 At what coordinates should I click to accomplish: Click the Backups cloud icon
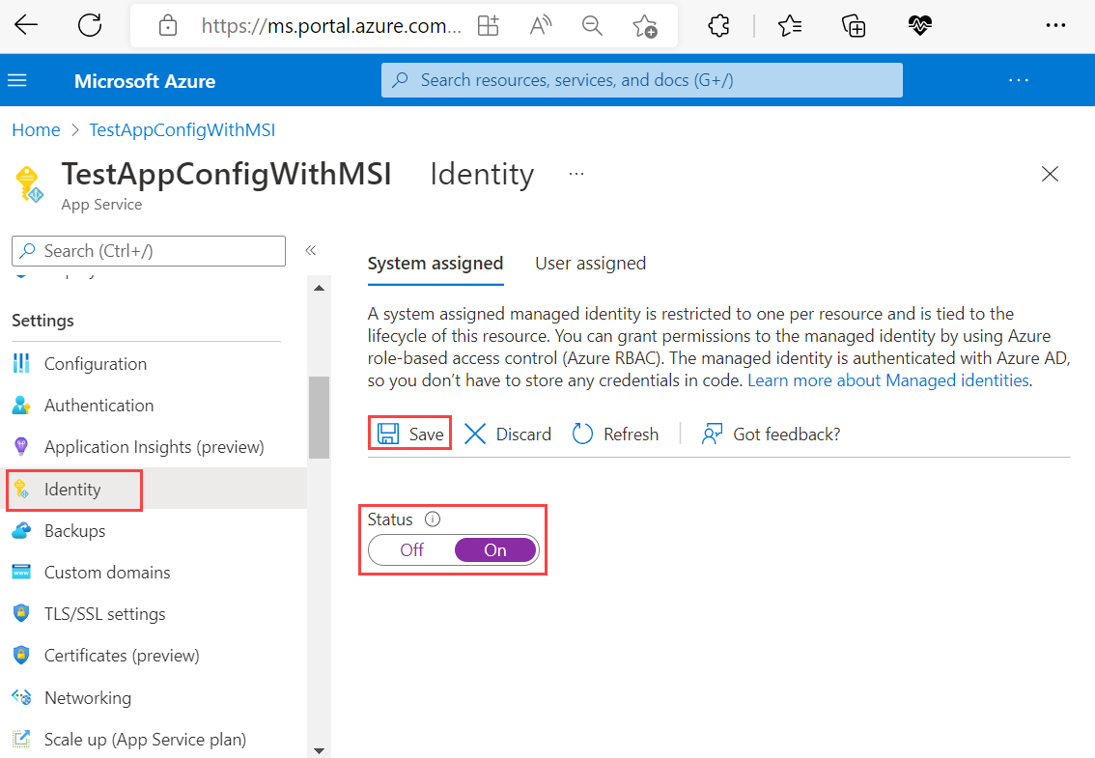pos(21,530)
